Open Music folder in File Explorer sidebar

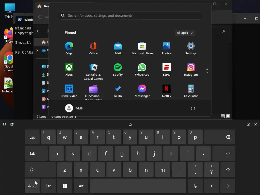(x=45, y=99)
